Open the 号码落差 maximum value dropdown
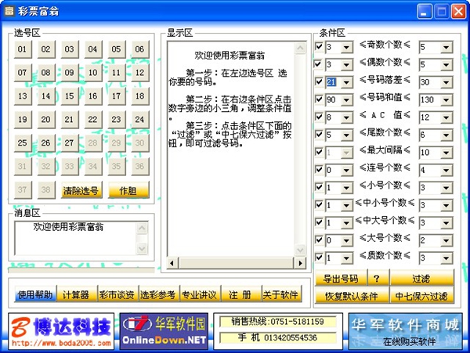This screenshot has height=353, width=470. (x=446, y=82)
